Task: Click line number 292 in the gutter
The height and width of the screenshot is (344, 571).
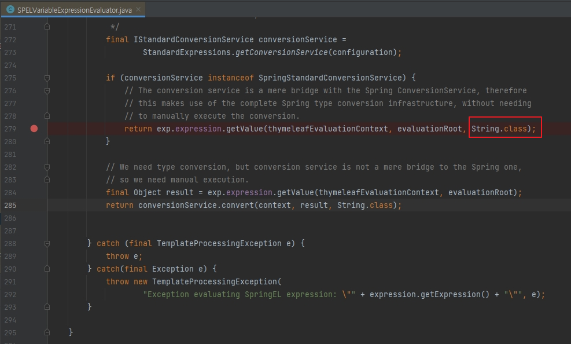Action: [10, 294]
